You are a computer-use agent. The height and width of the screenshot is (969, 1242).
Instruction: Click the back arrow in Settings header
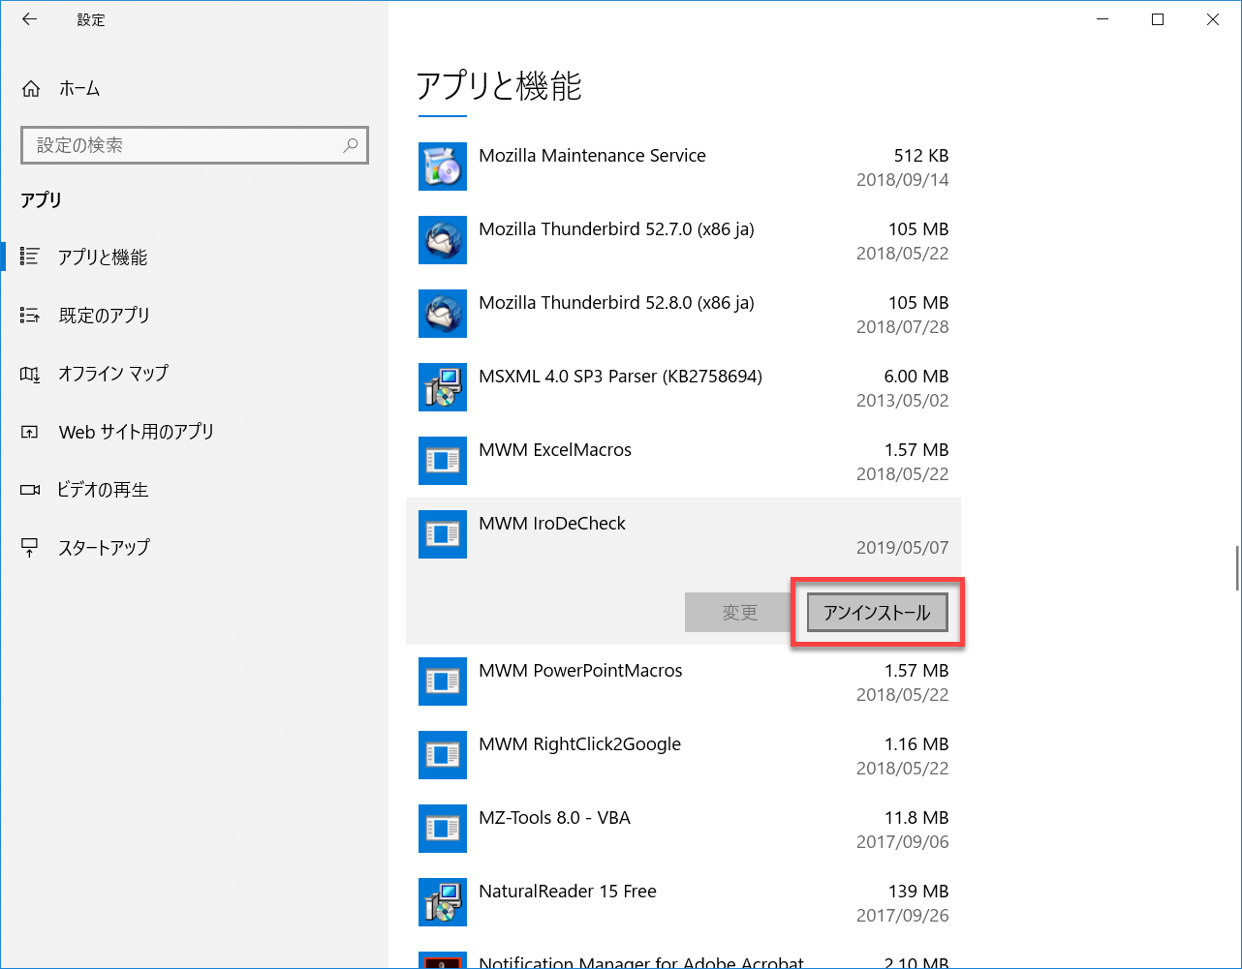tap(29, 19)
